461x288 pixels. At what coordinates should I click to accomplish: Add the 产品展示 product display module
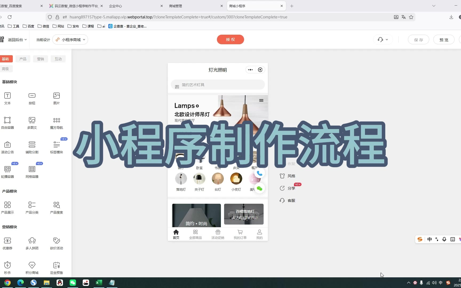7,208
